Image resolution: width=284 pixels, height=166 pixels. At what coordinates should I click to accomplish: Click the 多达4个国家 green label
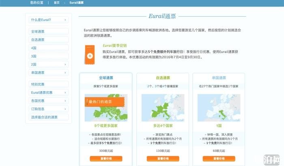point(163,126)
